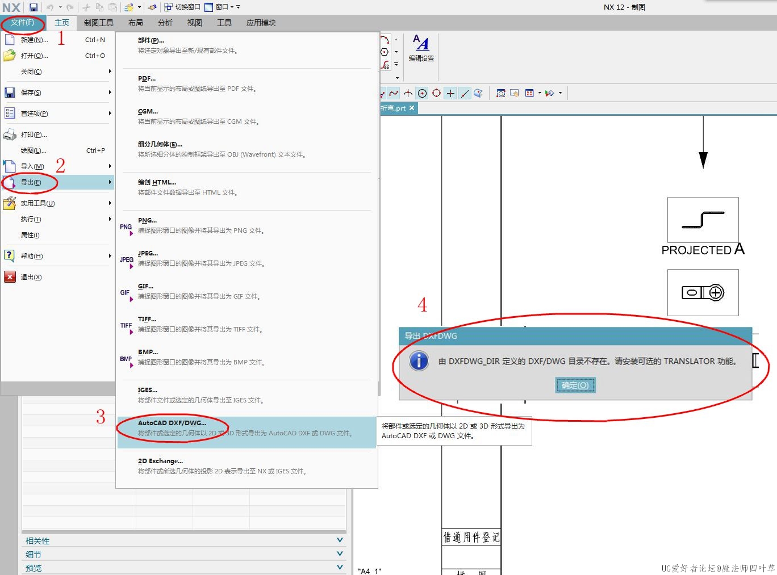
Task: Choose AutoCAD DXF/DWG export entry
Action: point(247,433)
